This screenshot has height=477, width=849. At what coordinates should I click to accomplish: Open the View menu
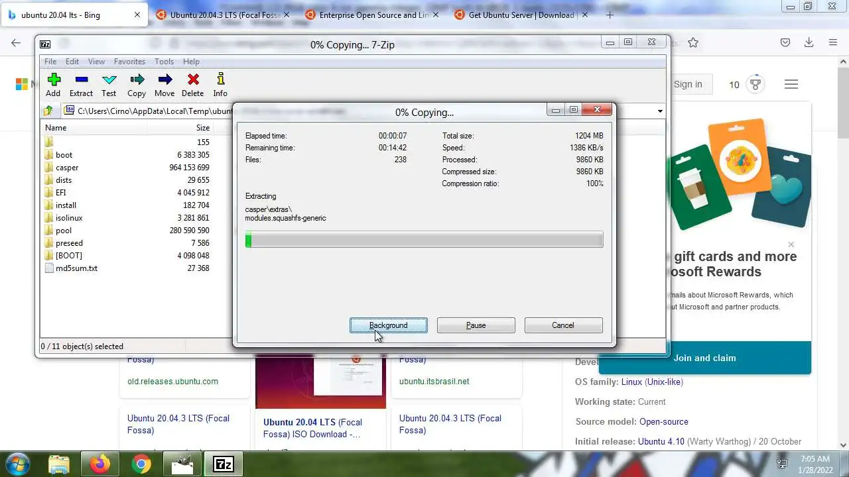coord(96,61)
